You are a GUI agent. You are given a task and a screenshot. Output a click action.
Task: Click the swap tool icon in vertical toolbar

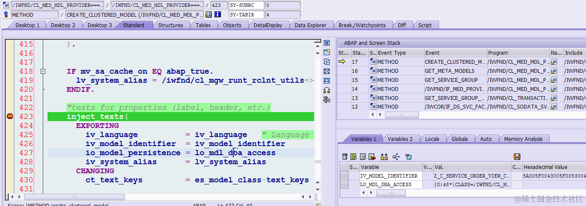coord(327,62)
